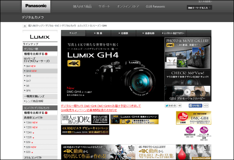Click GH4 campaign period extension notice link
This screenshot has height=160, width=234.
click(89, 110)
